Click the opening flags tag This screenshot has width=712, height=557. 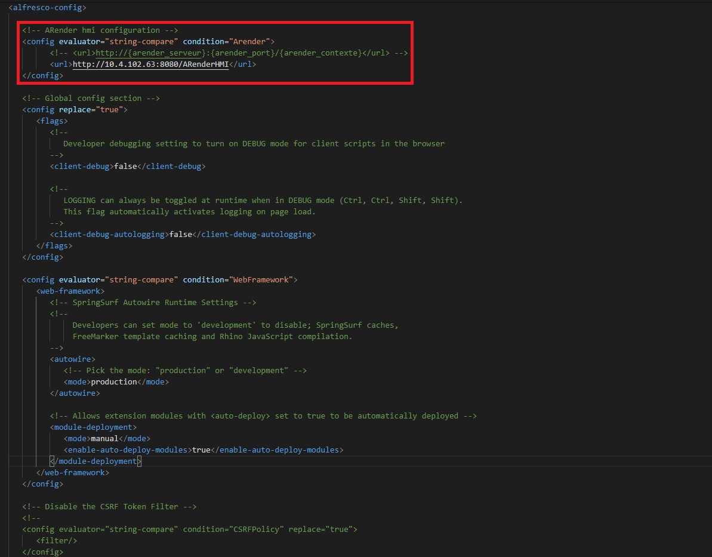pos(52,121)
